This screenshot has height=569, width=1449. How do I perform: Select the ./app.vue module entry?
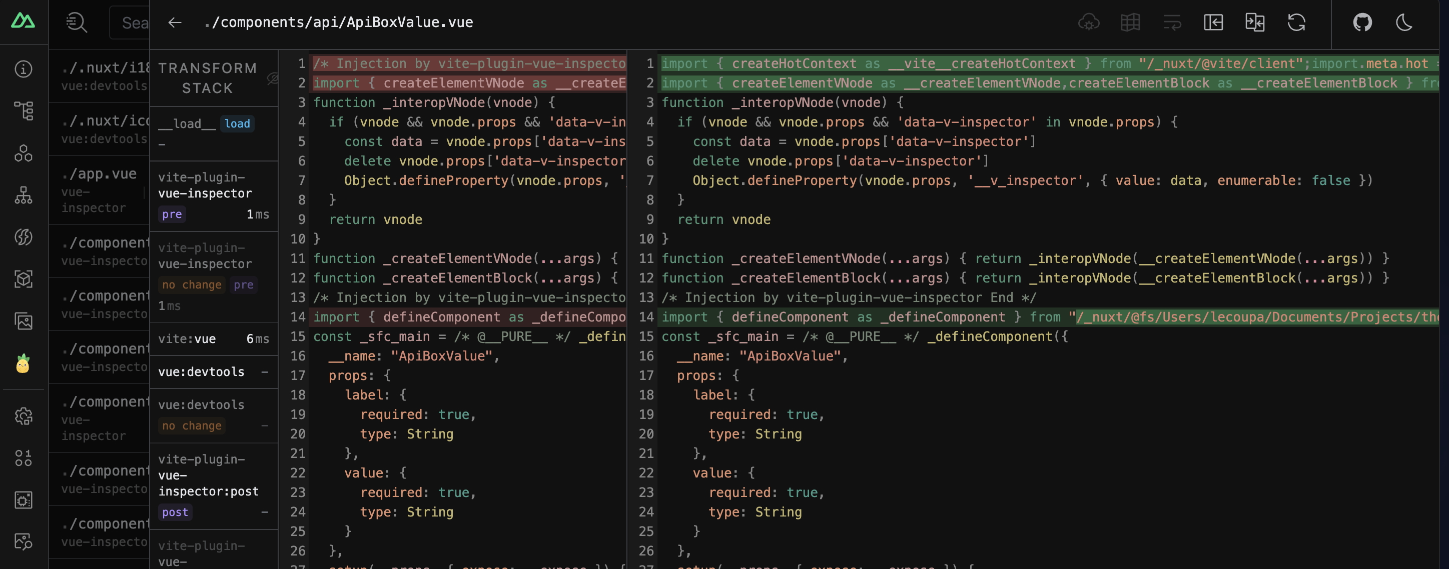pos(99,190)
